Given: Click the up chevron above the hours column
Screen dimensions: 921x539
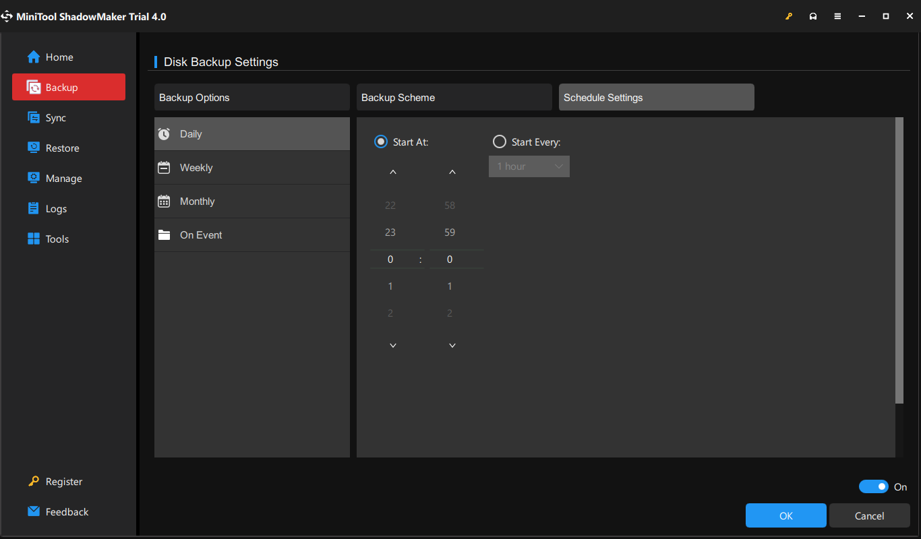Looking at the screenshot, I should 392,172.
